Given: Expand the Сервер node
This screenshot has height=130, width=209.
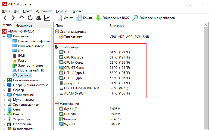Looking at the screenshot, I should click(4, 90).
